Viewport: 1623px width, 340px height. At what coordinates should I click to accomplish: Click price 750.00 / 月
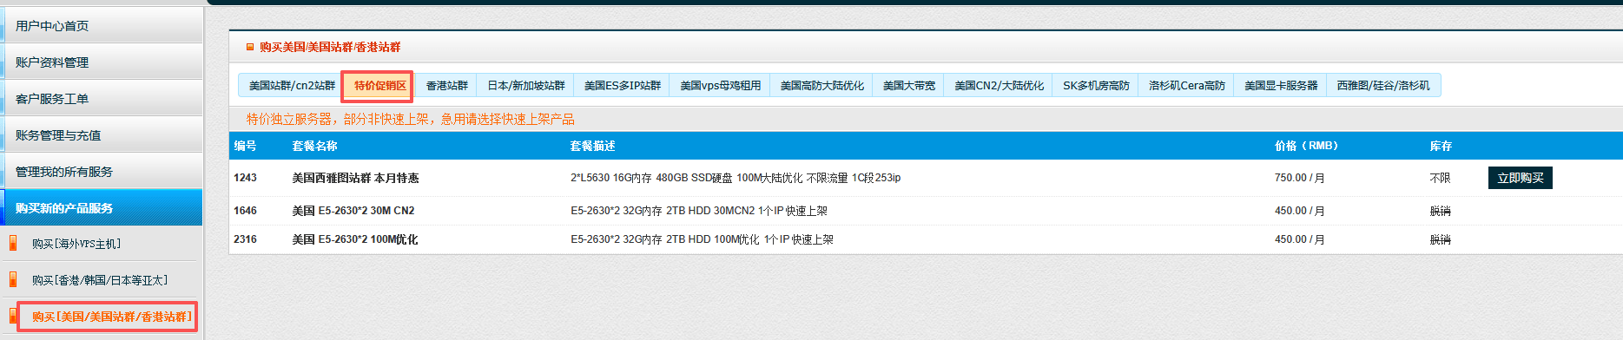1299,178
